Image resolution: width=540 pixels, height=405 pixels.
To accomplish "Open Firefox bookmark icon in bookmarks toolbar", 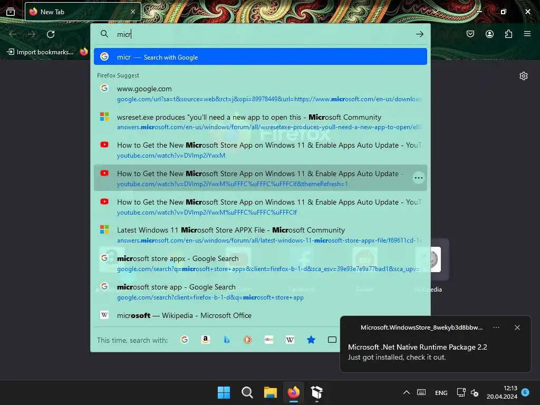I will (84, 52).
